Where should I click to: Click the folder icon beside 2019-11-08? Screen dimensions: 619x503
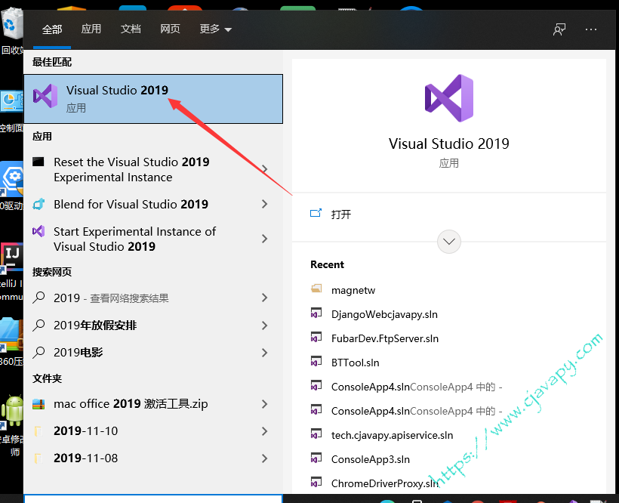(x=38, y=458)
